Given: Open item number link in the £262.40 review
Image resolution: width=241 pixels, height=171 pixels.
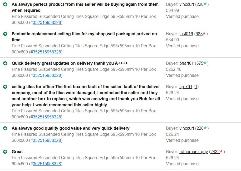Looking at the screenshot, I should (47, 76).
